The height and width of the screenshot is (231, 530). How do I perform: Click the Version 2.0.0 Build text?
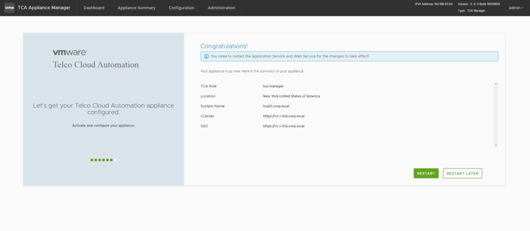coord(479,4)
